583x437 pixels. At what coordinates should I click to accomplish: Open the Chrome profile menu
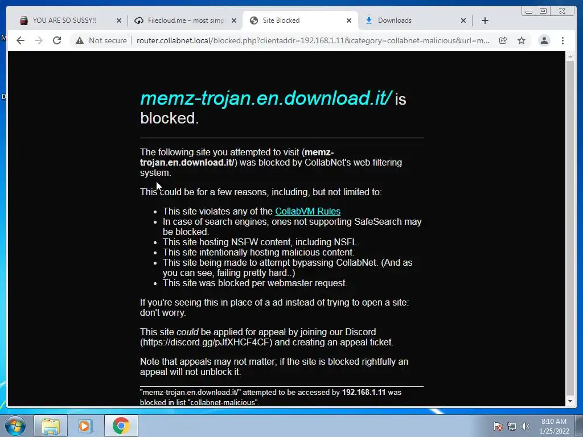point(544,40)
